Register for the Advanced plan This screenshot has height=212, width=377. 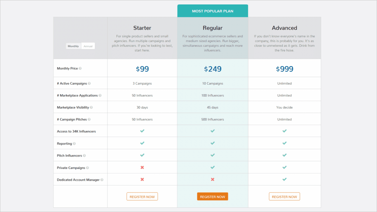coord(284,196)
